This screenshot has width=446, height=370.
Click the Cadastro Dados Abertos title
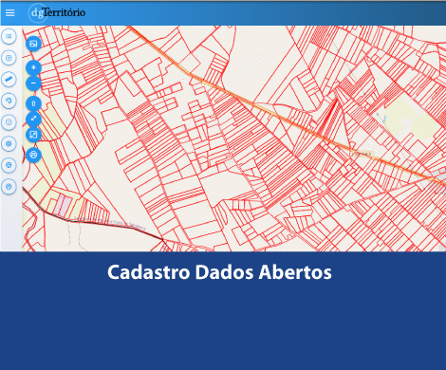[x=219, y=272]
